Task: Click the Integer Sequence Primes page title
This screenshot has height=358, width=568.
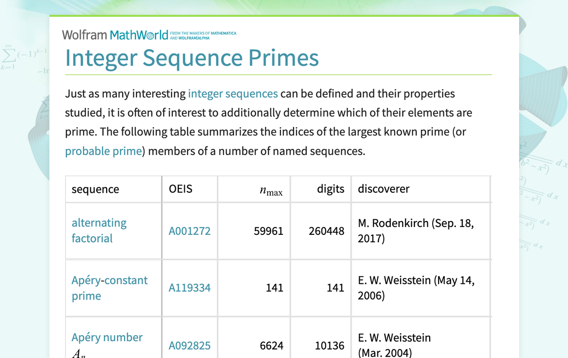Action: pos(192,58)
